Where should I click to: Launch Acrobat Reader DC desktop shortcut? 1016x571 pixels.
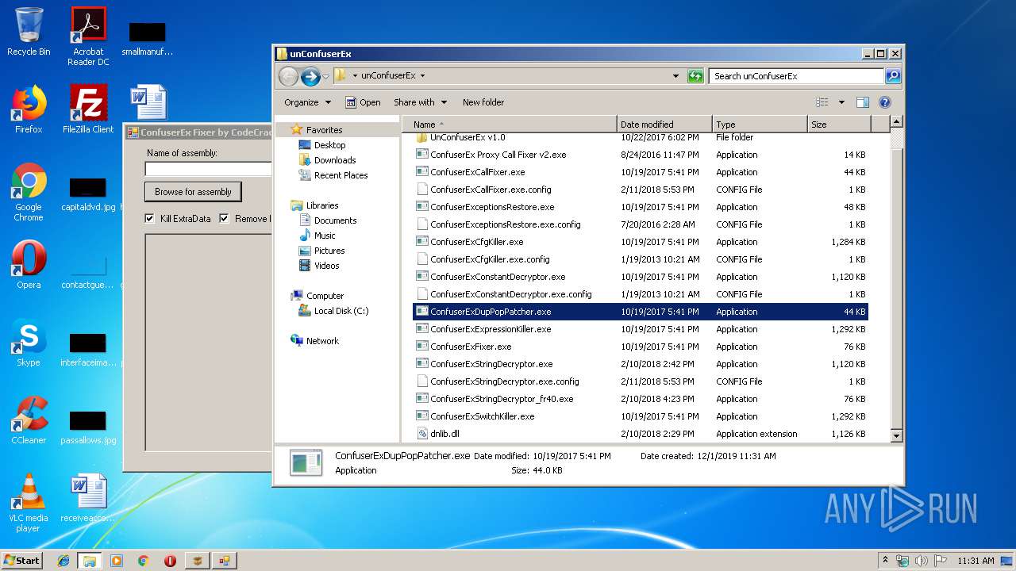[x=88, y=36]
